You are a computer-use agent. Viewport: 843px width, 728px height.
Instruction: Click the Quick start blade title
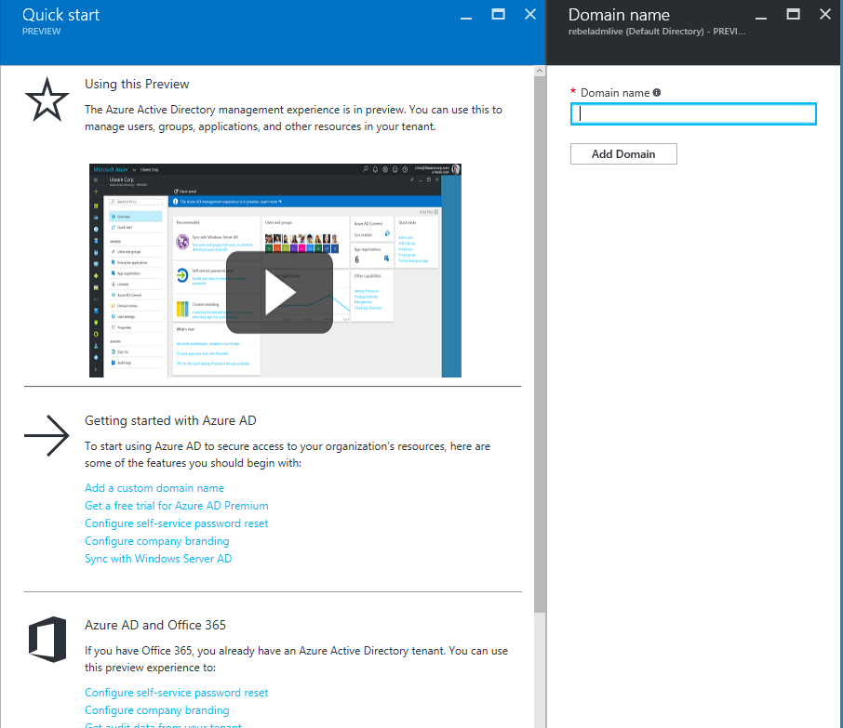point(60,15)
